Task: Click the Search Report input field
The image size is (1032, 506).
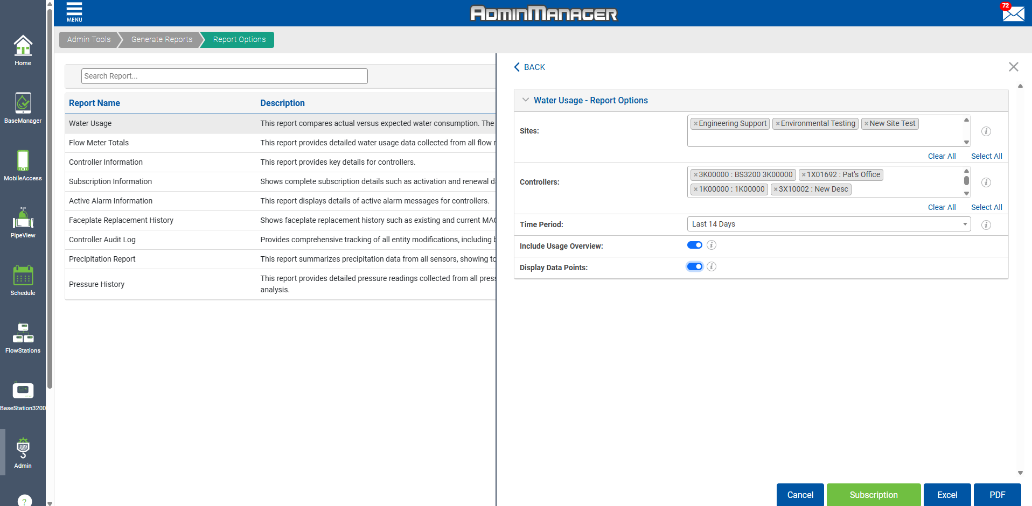Action: point(224,76)
